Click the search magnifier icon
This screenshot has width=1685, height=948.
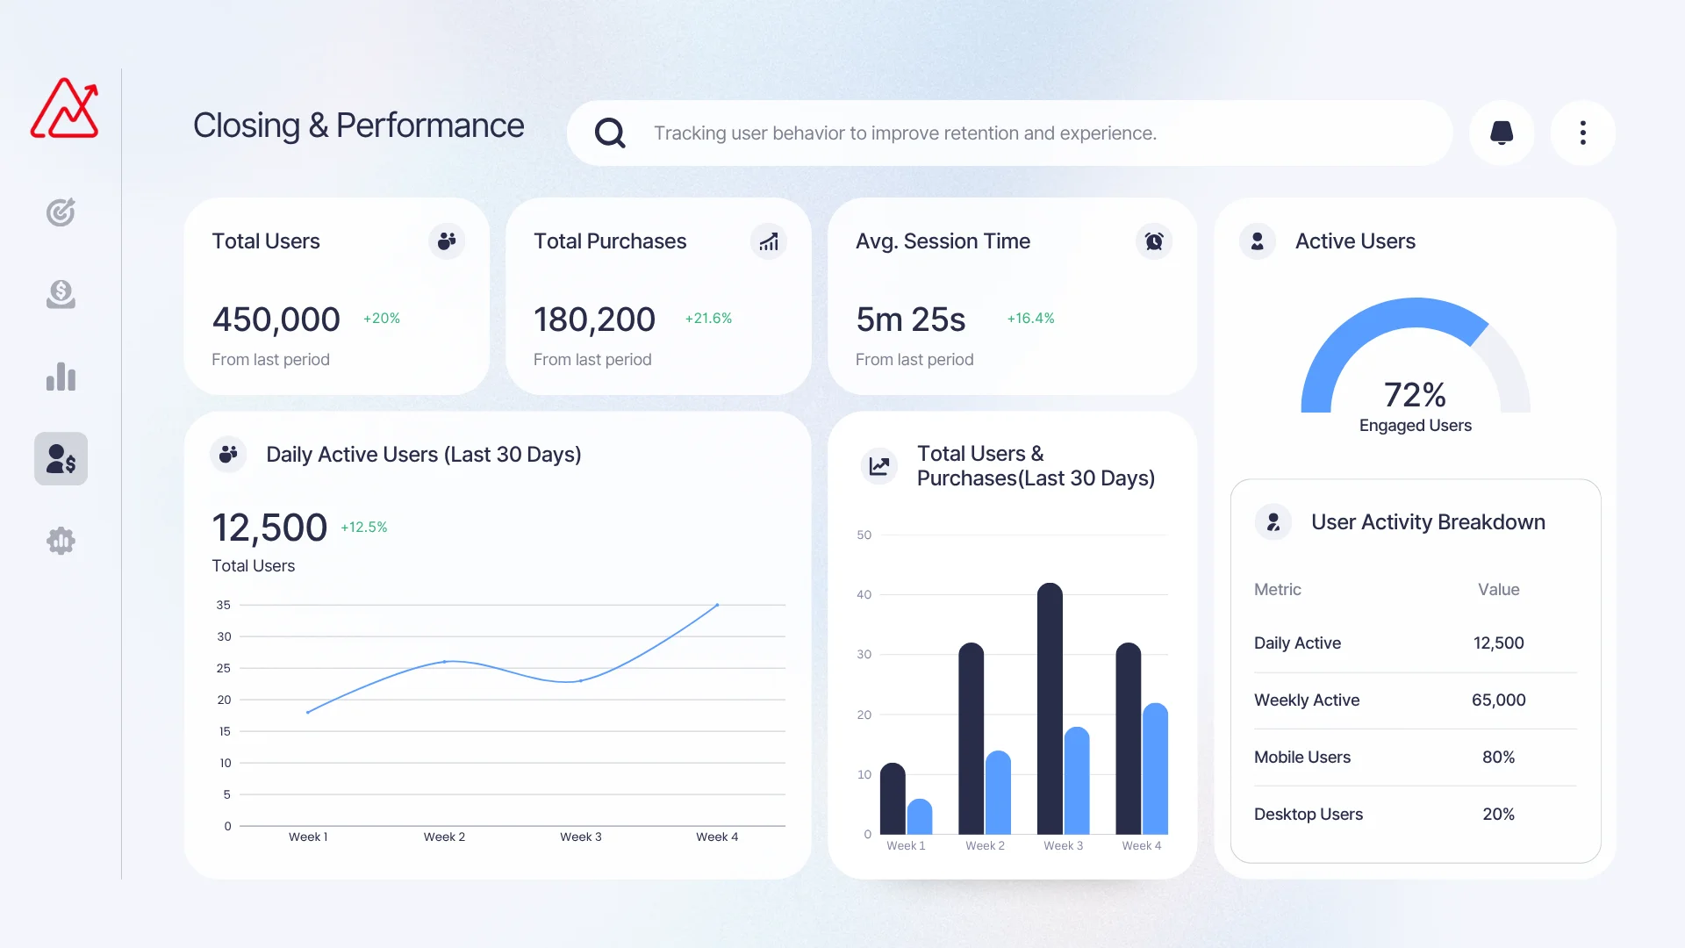[610, 133]
